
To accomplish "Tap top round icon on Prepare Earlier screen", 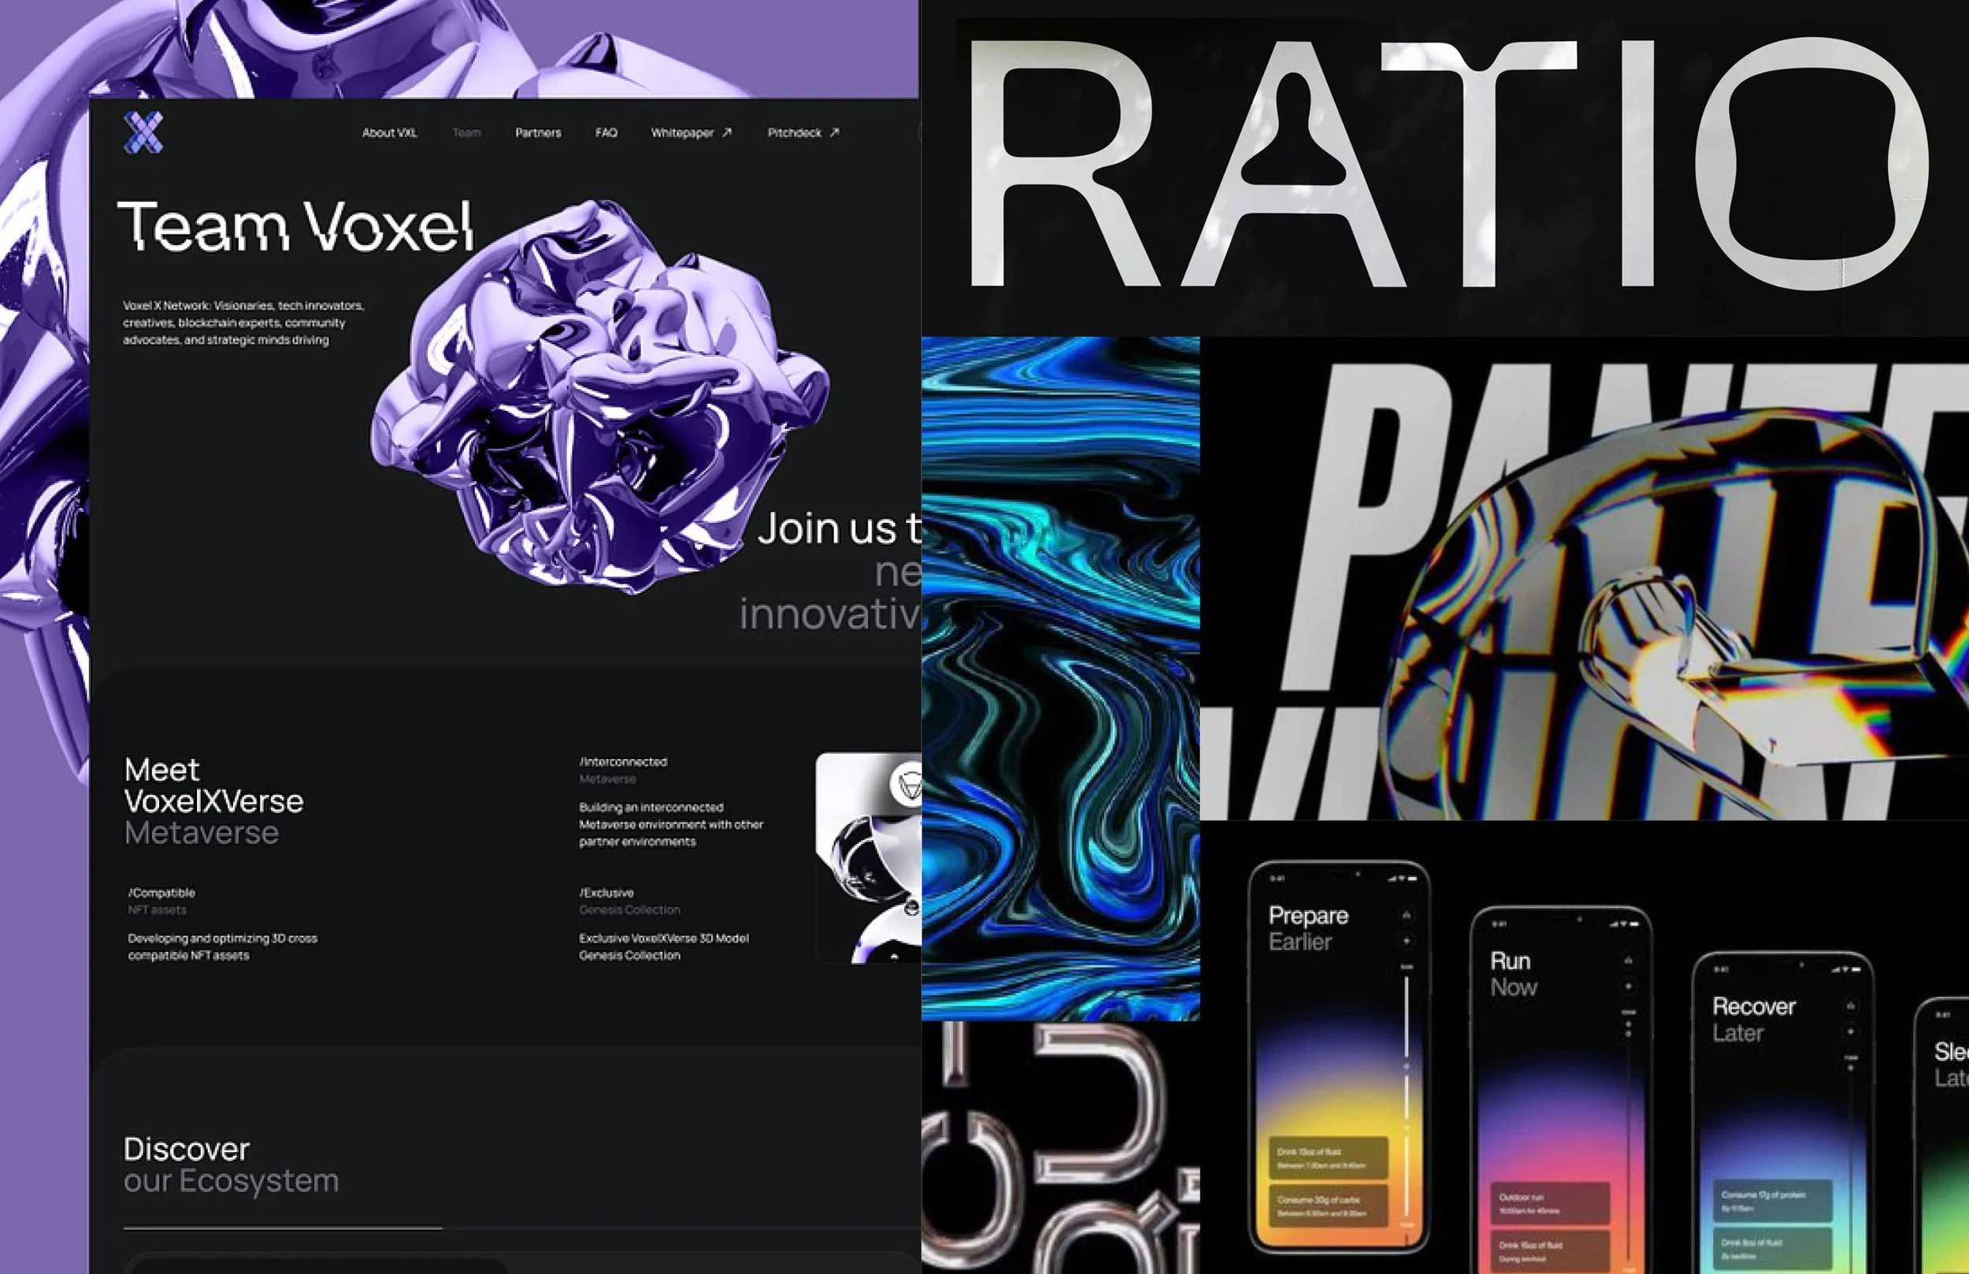I will pos(1407,915).
